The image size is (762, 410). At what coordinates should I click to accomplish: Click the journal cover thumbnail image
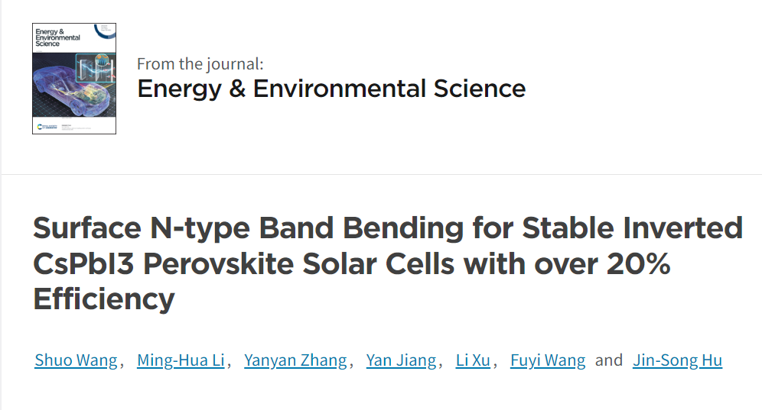tap(74, 79)
